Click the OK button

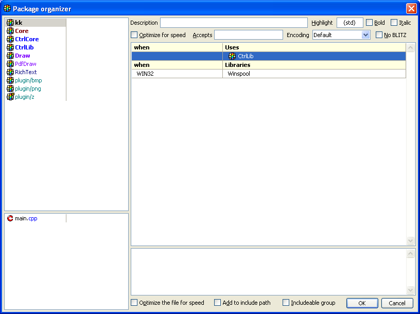tap(362, 303)
